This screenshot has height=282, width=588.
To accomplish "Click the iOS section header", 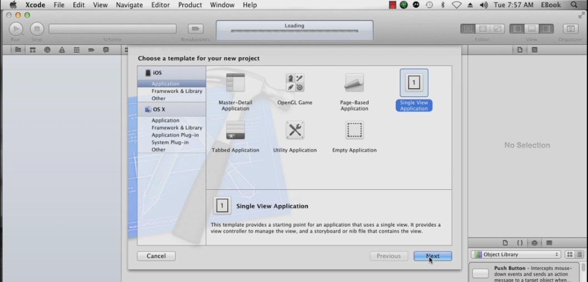I will pos(171,73).
